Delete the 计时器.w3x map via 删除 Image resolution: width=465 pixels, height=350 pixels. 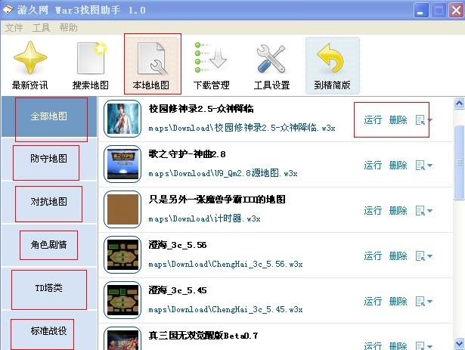398,211
